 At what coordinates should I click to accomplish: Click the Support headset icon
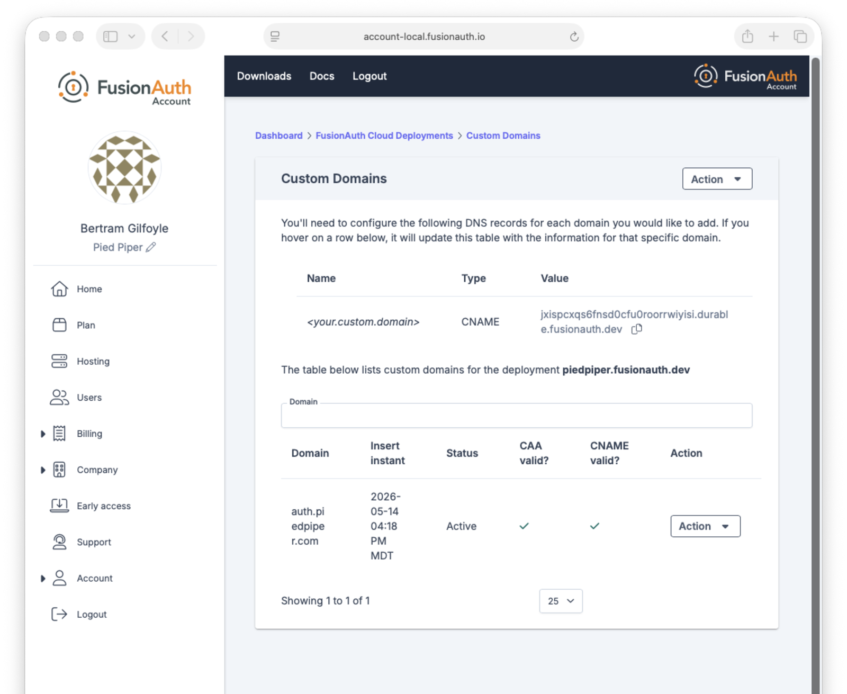(x=59, y=542)
